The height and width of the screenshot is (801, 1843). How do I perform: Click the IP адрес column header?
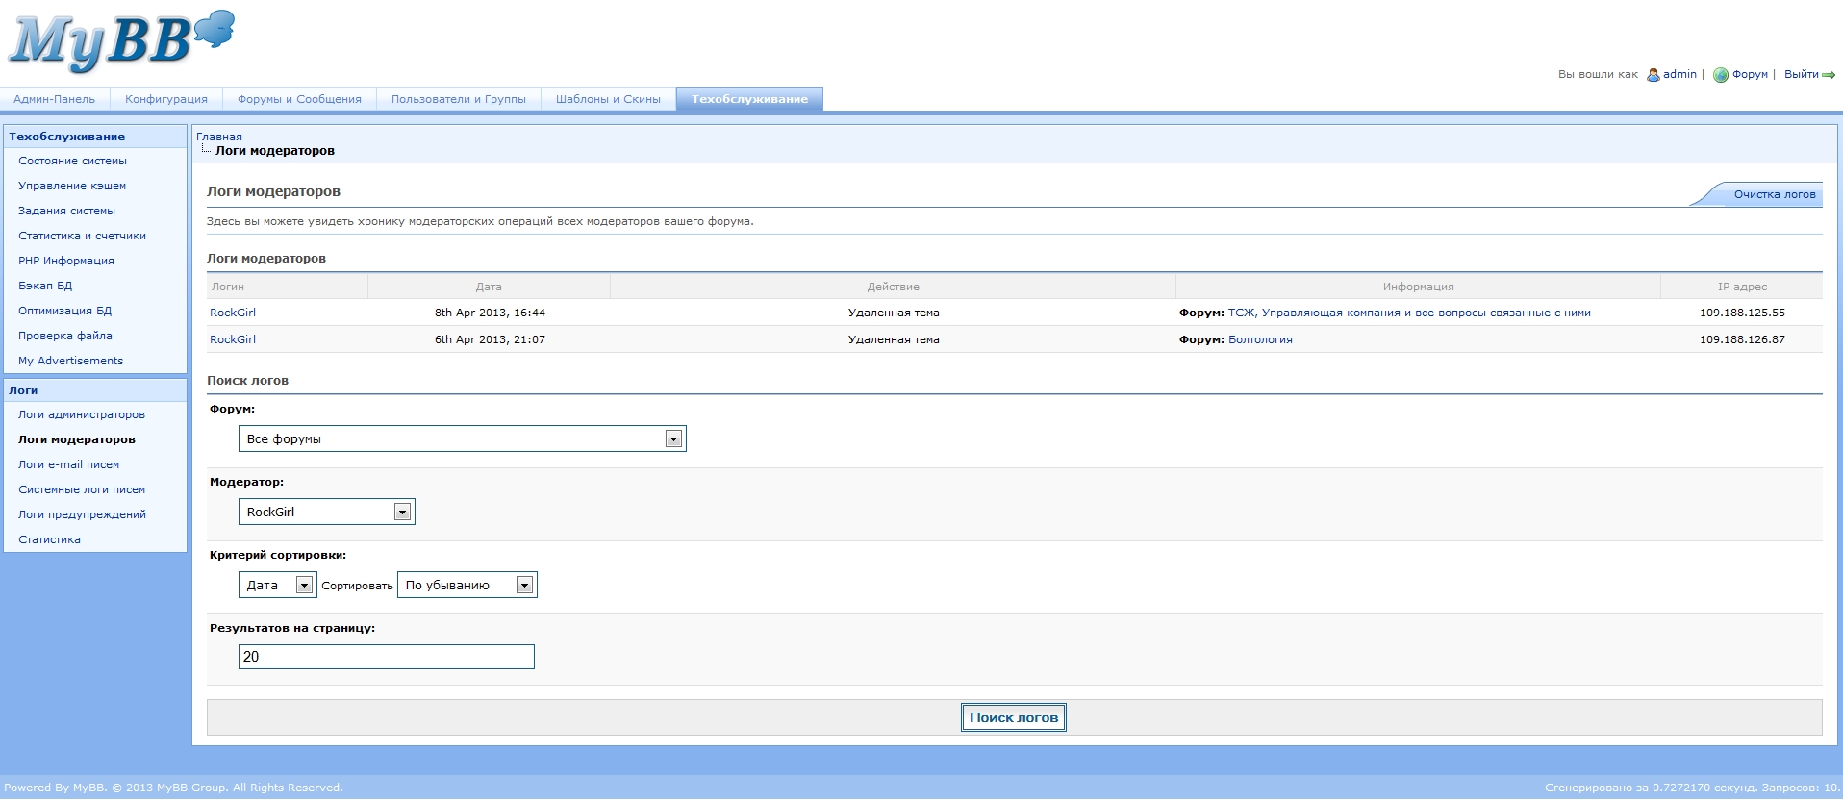[x=1742, y=287]
